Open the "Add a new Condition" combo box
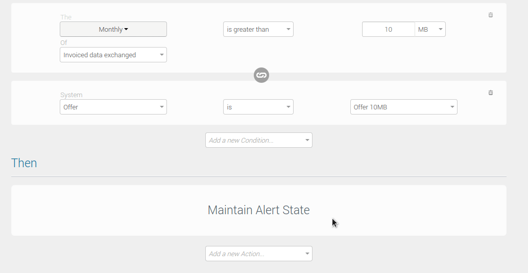This screenshot has height=273, width=528. click(259, 140)
